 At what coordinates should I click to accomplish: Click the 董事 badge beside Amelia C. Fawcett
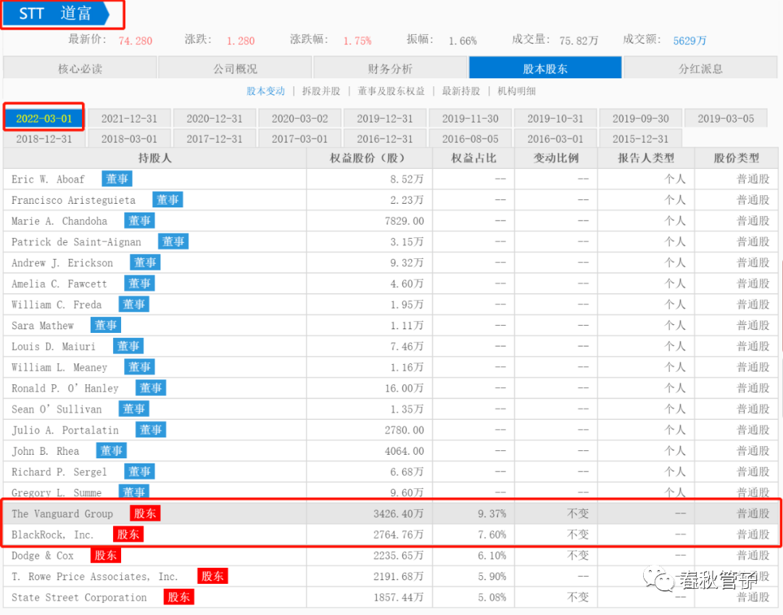coord(139,284)
